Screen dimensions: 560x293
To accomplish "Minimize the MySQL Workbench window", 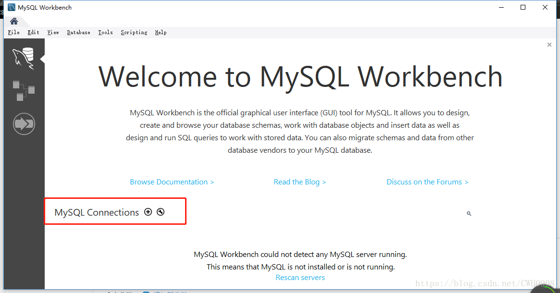I will pos(501,7).
